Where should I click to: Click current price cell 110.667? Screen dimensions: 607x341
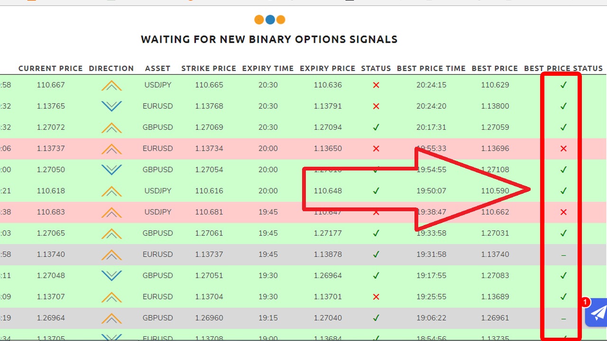[x=51, y=85]
